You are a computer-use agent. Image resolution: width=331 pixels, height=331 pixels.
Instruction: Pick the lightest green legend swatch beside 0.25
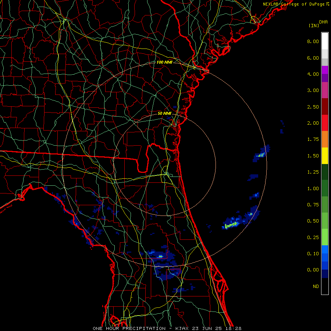coord(325,237)
